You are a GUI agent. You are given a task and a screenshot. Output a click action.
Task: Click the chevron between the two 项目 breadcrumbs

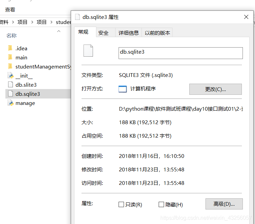click(x=32, y=22)
